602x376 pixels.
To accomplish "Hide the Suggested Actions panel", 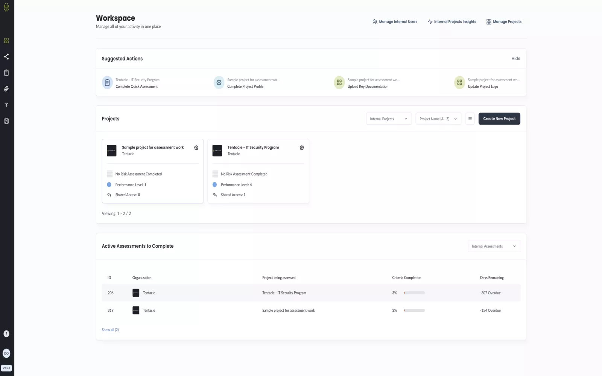I will point(515,59).
